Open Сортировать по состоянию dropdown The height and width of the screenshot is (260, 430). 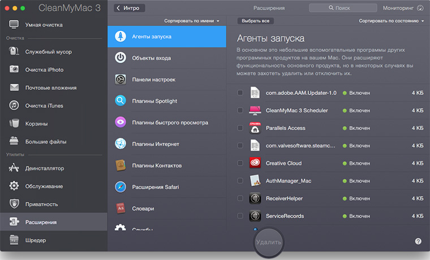pyautogui.click(x=392, y=21)
